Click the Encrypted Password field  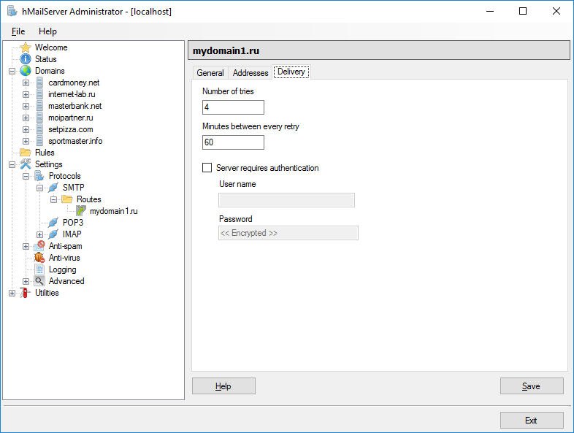[x=288, y=233]
